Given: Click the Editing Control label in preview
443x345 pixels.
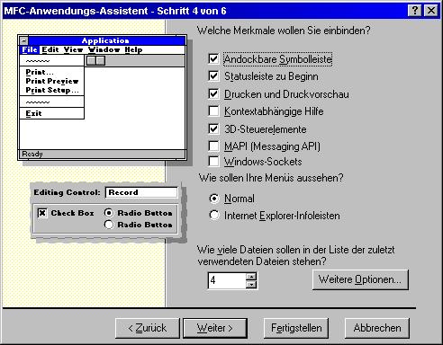Looking at the screenshot, I should 67,192.
